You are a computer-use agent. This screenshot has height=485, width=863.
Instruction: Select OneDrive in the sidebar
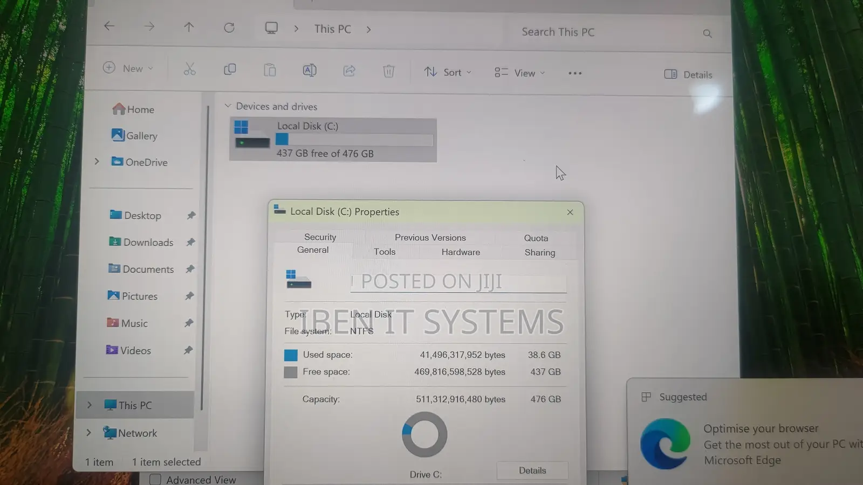tap(139, 162)
